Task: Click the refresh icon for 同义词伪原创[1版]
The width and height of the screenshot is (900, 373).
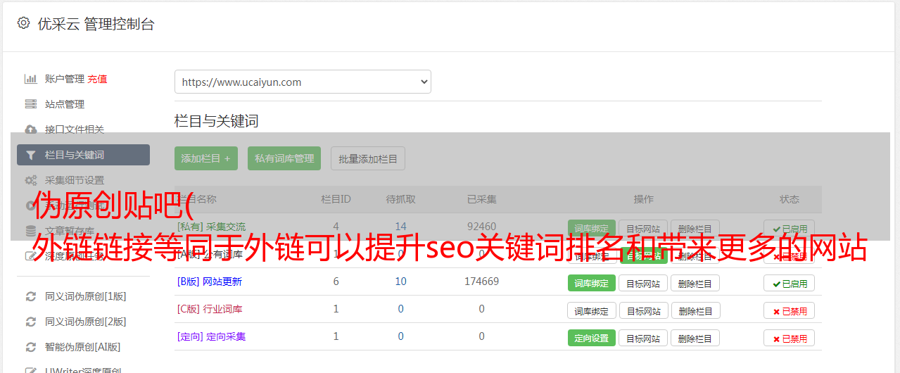Action: (x=31, y=296)
